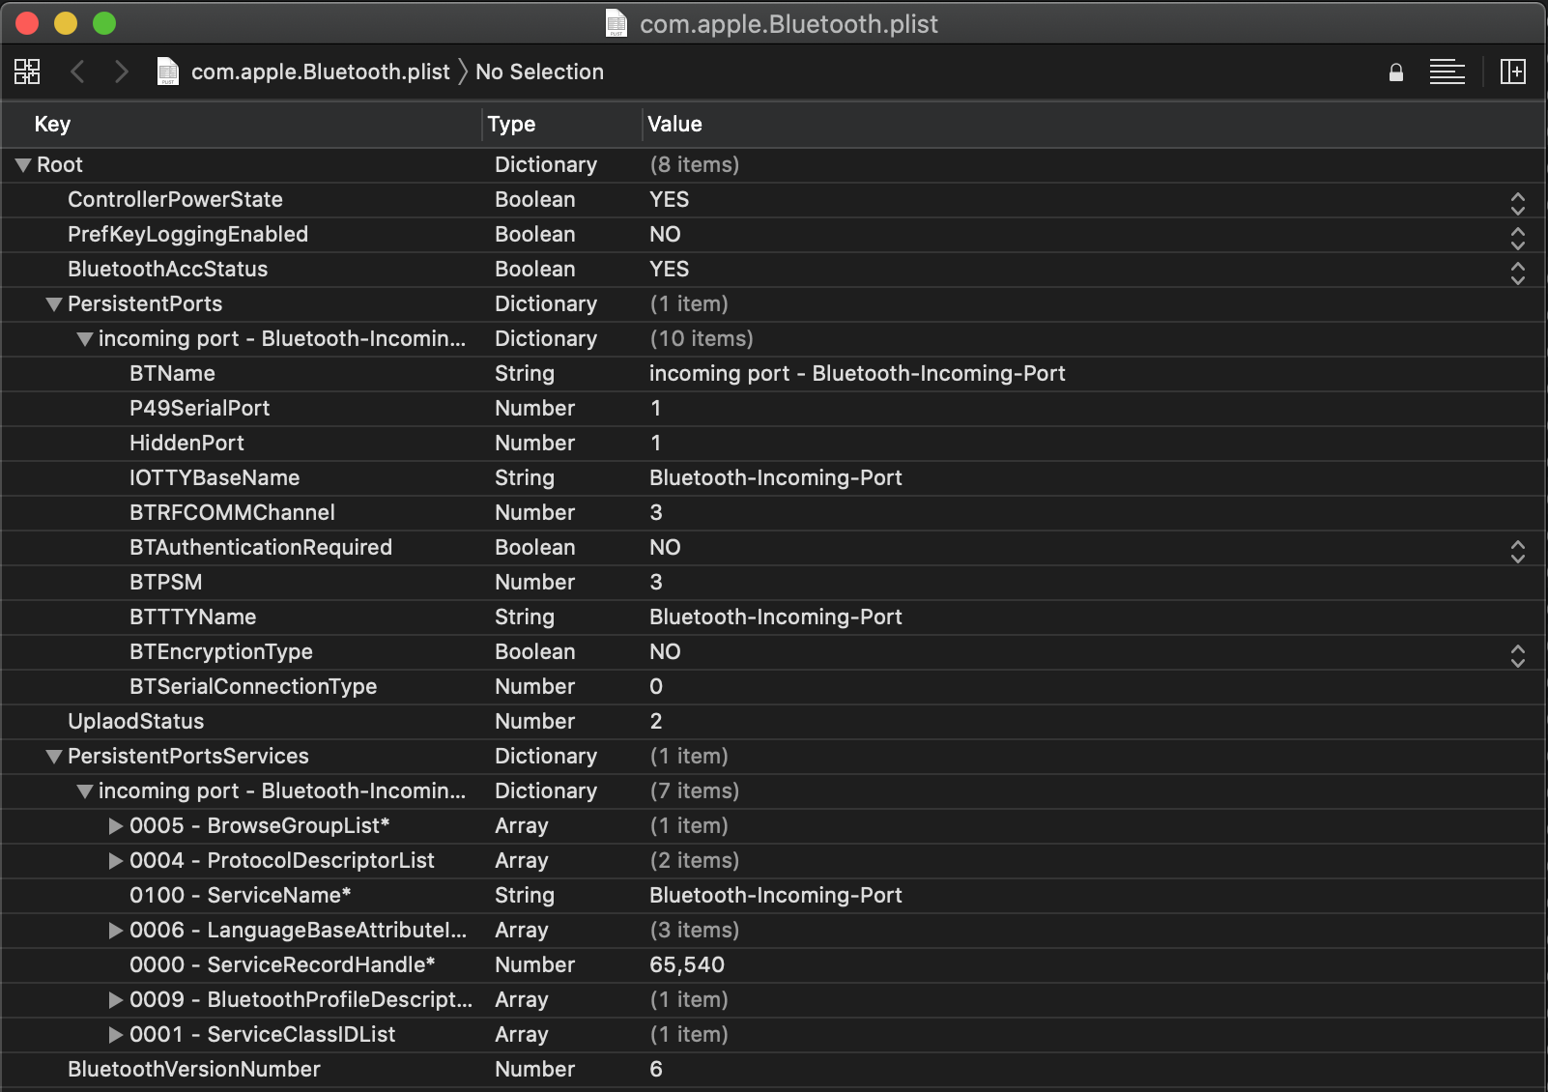1548x1092 pixels.
Task: Expand 0006 - LanguageBaseAttribute array
Action: (x=116, y=931)
